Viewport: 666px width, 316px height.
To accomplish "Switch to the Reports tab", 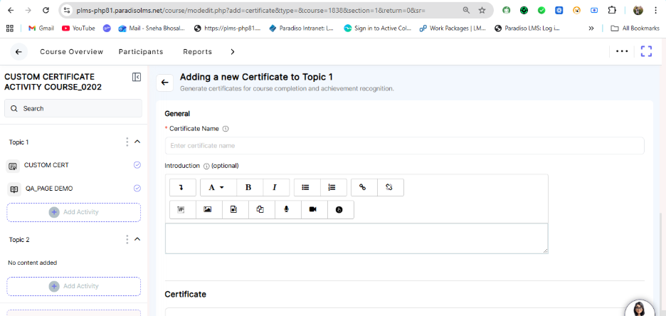I will click(197, 52).
